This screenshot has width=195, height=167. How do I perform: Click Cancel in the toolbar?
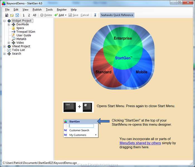[85, 15]
